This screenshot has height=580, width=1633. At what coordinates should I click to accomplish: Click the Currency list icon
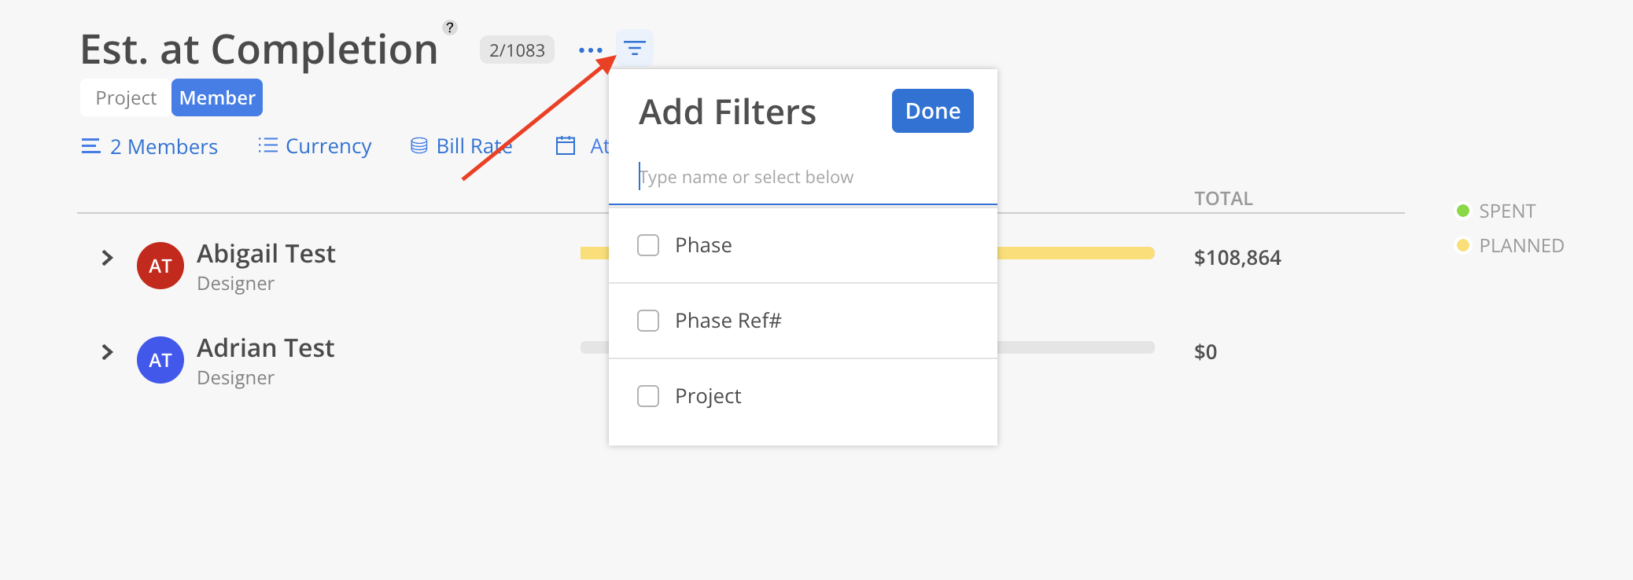267,145
